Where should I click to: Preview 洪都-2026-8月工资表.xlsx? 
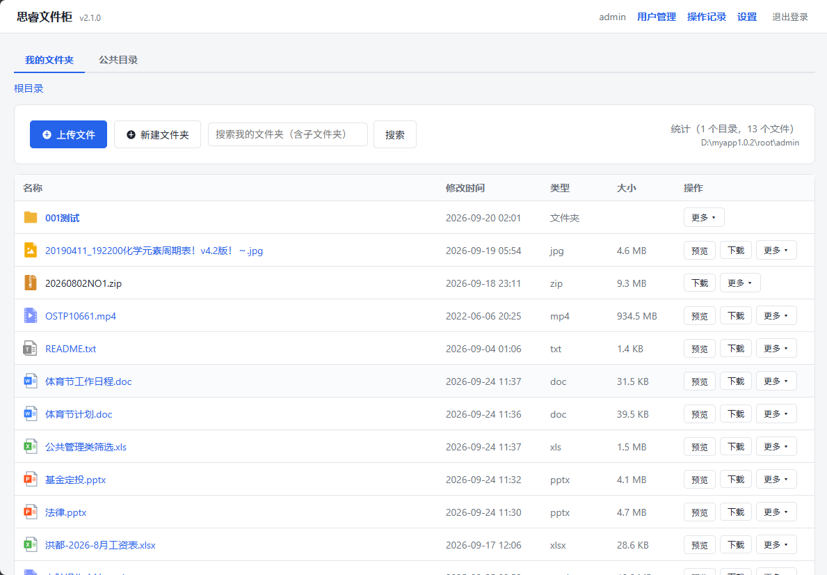(x=699, y=545)
